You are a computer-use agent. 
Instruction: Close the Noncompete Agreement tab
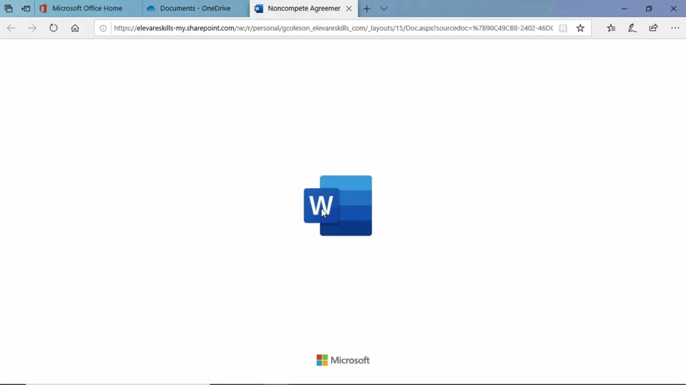click(349, 9)
